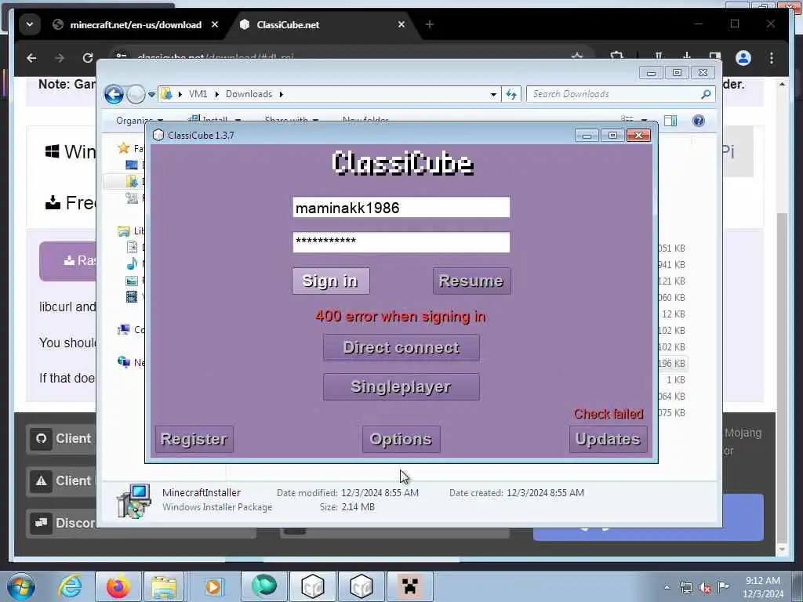The image size is (803, 602).
Task: Click the highlighted 196 KB file size
Action: 671,364
